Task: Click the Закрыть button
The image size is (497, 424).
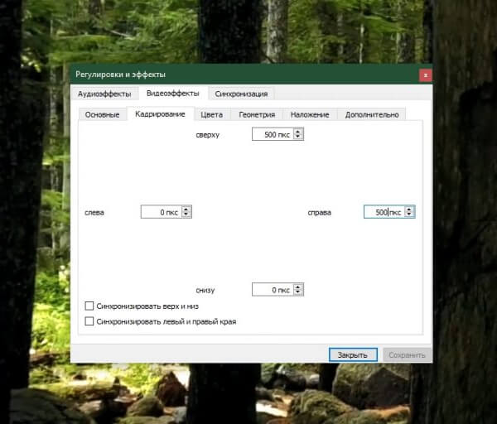Action: (x=353, y=355)
